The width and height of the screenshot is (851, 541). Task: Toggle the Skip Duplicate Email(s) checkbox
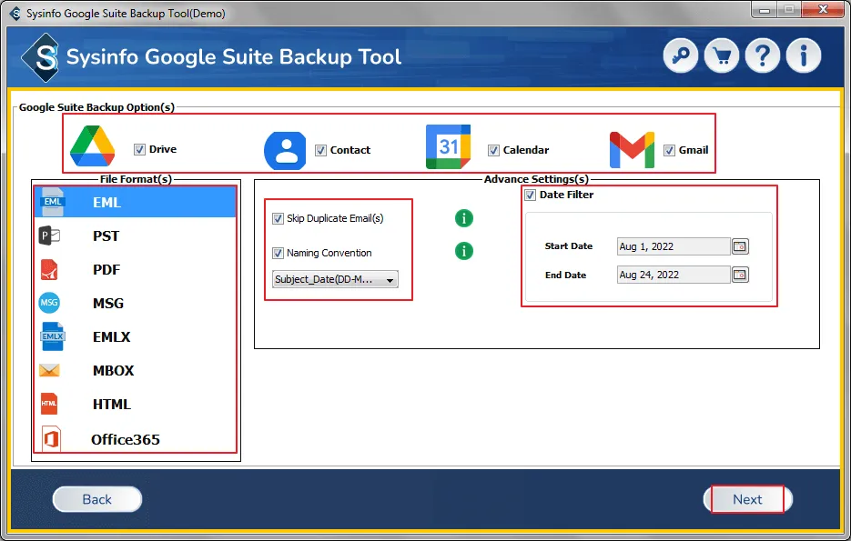tap(279, 218)
